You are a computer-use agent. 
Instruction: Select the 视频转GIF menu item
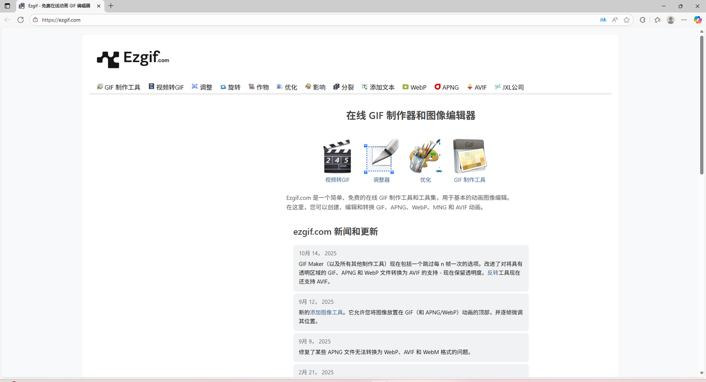point(166,87)
